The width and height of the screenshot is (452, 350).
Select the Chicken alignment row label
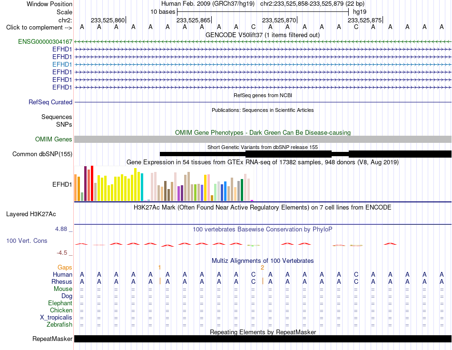click(x=61, y=310)
